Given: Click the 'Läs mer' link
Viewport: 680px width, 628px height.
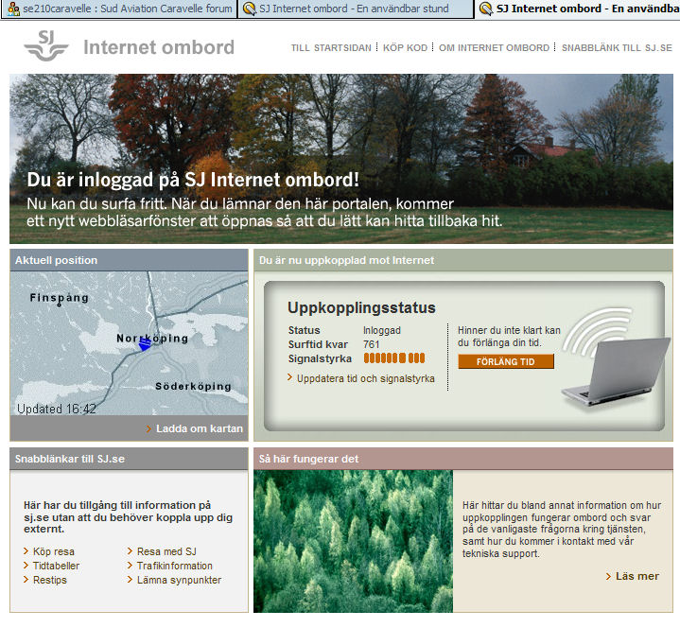Looking at the screenshot, I should click(x=637, y=576).
